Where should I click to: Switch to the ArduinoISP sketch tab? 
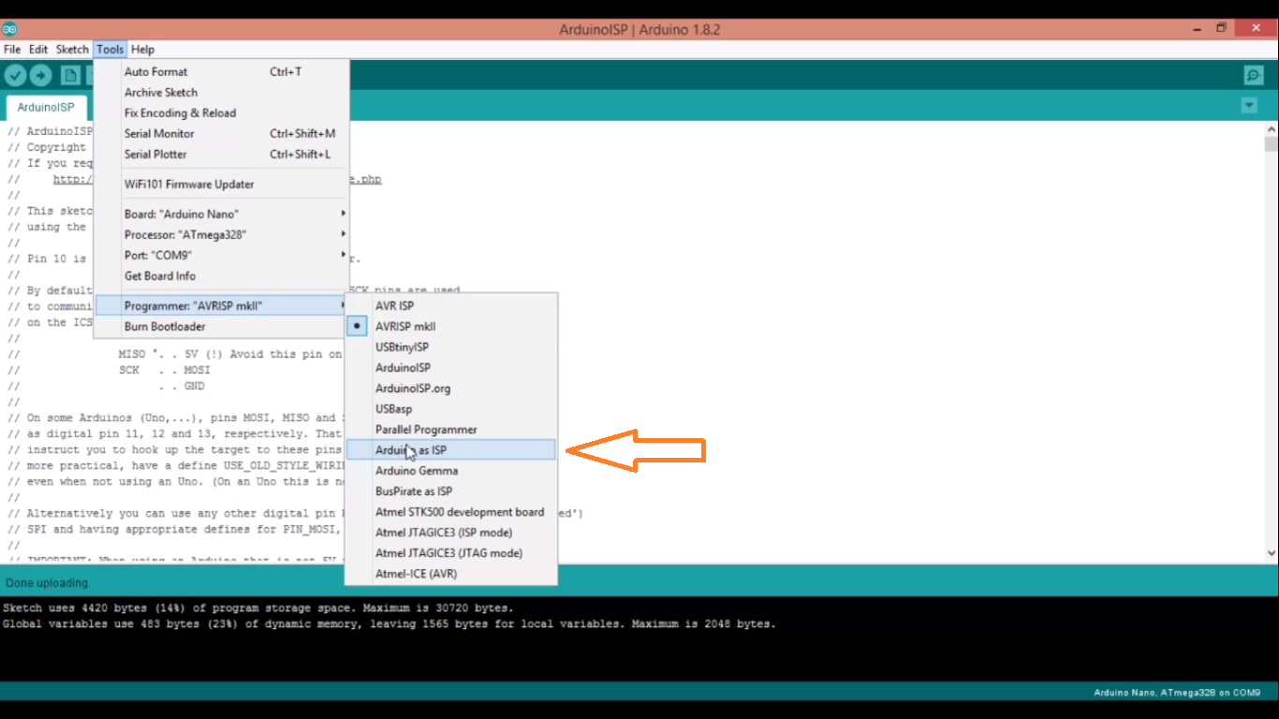[x=45, y=107]
